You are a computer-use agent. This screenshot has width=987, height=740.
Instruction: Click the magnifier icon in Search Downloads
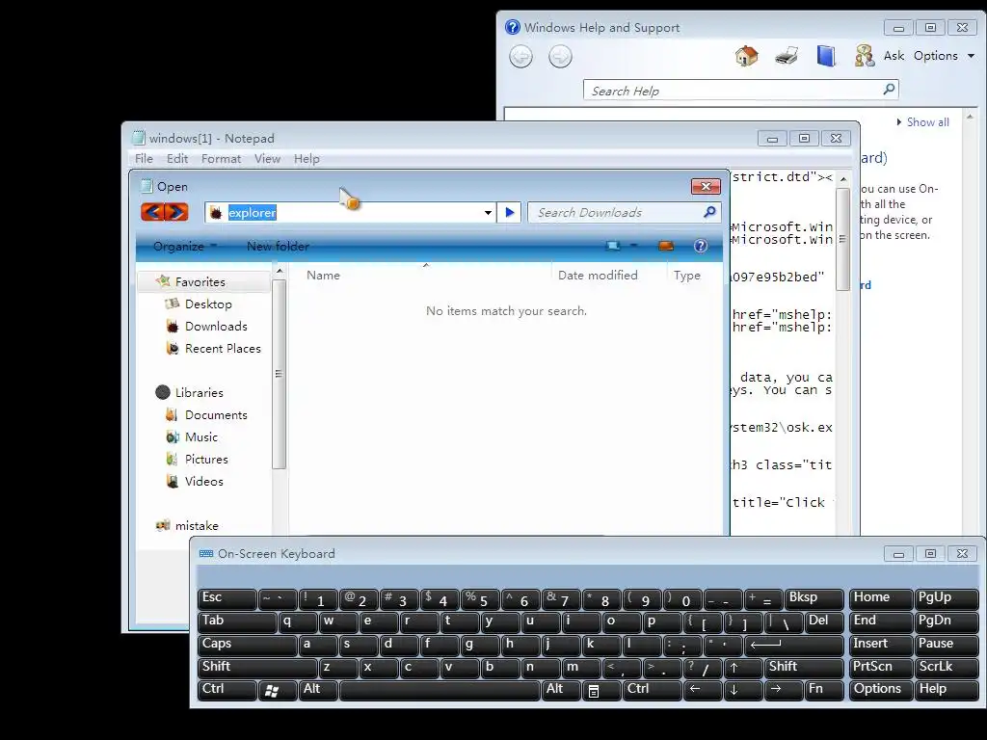pos(709,212)
